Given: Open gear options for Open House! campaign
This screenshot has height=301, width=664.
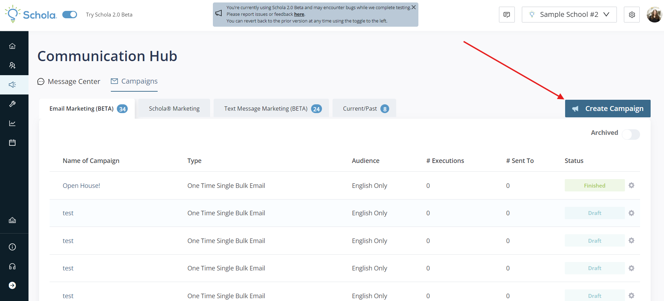Looking at the screenshot, I should pyautogui.click(x=632, y=185).
